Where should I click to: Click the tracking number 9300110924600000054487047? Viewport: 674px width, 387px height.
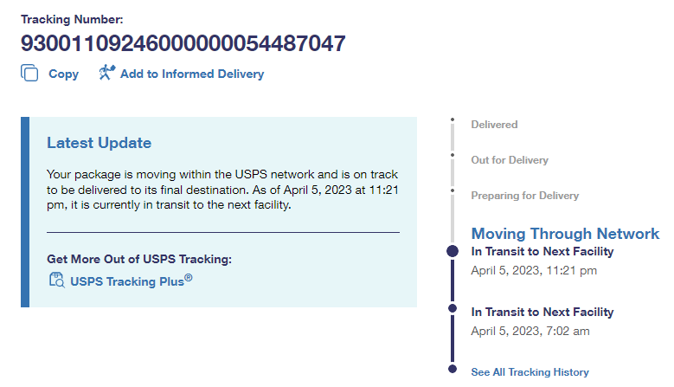coord(183,42)
